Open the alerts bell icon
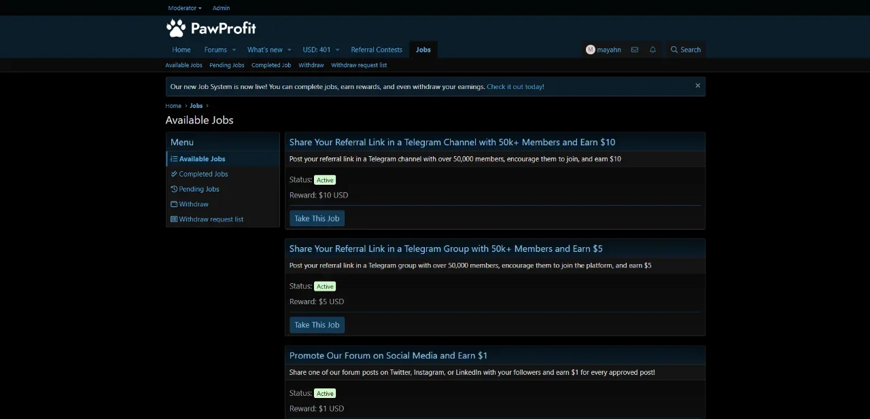This screenshot has width=870, height=419. (652, 50)
